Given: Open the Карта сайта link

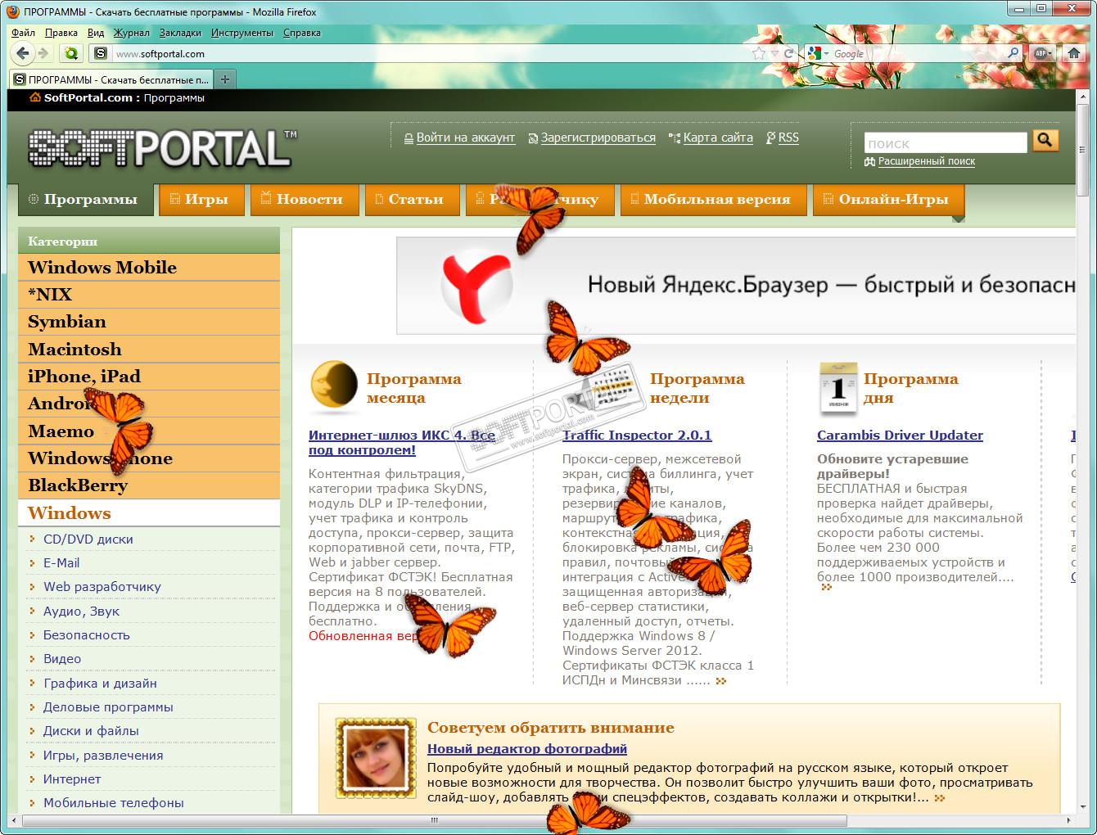Looking at the screenshot, I should (718, 138).
